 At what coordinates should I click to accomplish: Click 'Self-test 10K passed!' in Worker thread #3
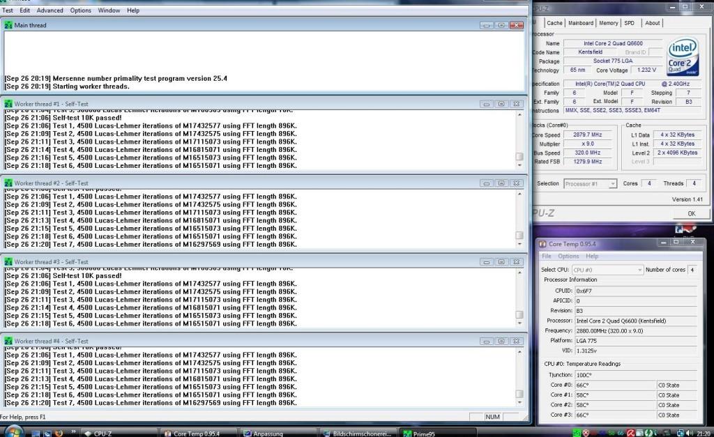click(x=63, y=276)
